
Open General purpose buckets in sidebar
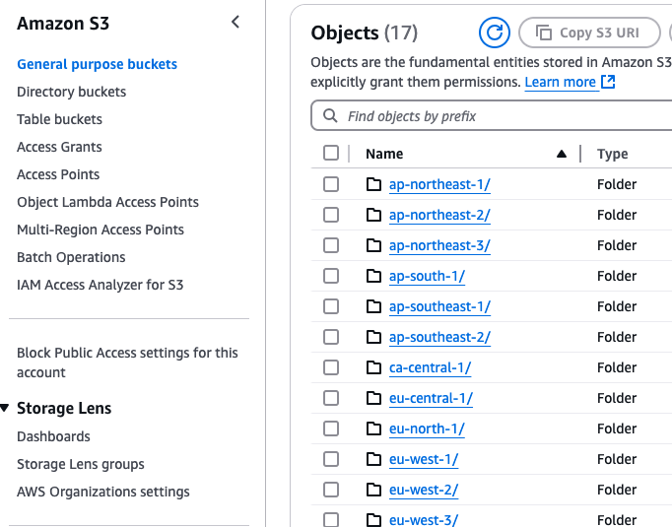[97, 64]
